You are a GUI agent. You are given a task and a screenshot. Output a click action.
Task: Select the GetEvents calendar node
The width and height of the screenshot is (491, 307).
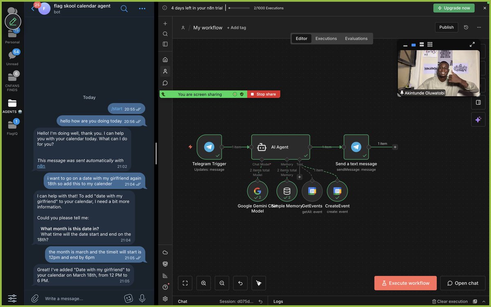(312, 191)
